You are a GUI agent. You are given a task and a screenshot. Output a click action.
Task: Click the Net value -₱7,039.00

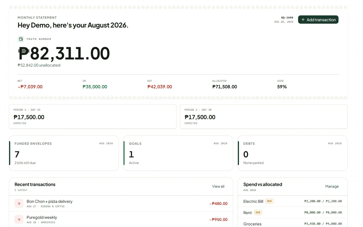click(x=30, y=87)
